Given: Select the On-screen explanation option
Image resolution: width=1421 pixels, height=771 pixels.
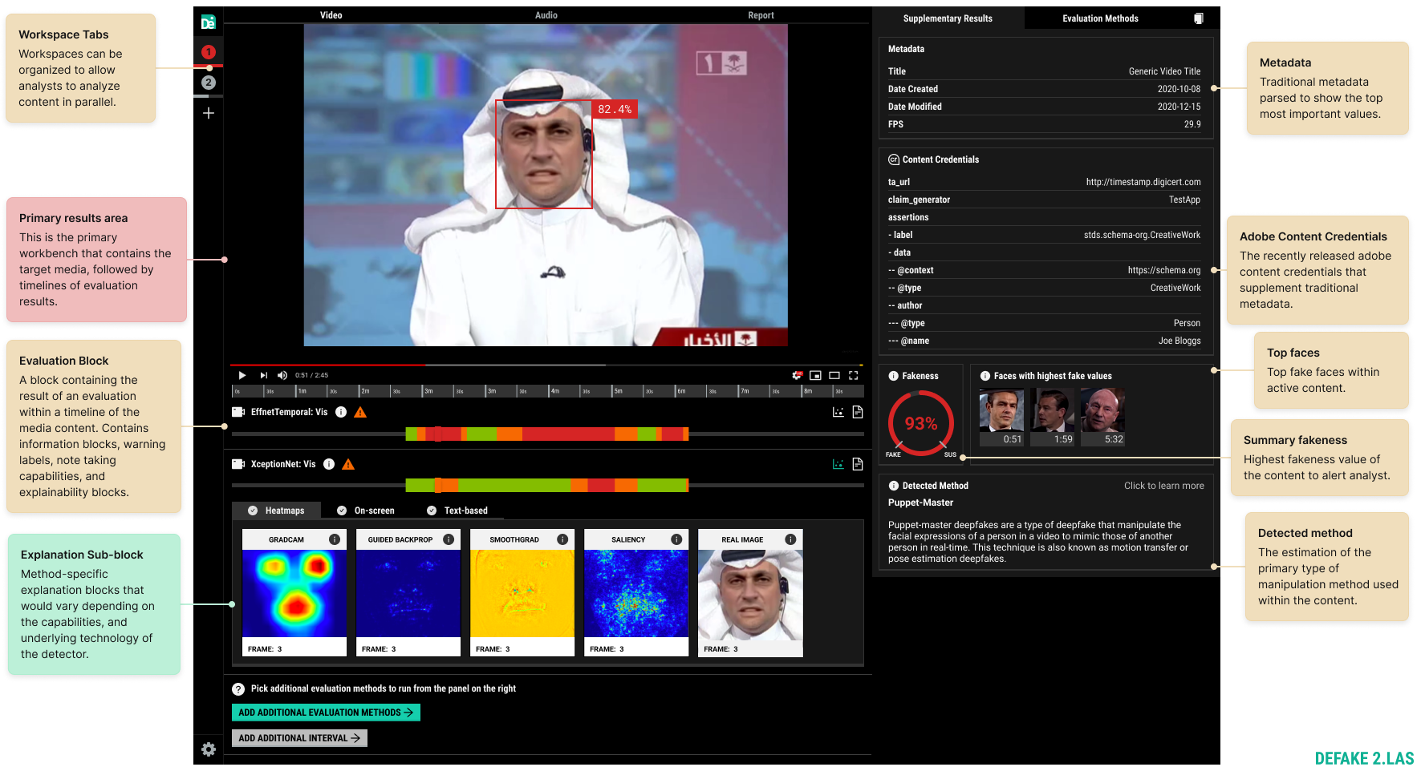Looking at the screenshot, I should [365, 510].
